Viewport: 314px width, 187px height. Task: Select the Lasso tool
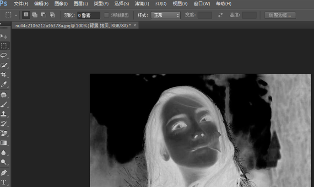pos(4,55)
